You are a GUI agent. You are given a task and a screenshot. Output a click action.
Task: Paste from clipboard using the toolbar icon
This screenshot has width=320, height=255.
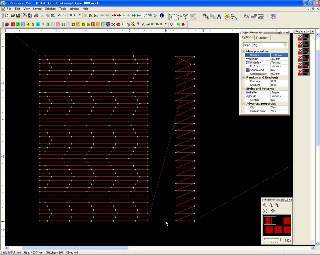[53, 15]
